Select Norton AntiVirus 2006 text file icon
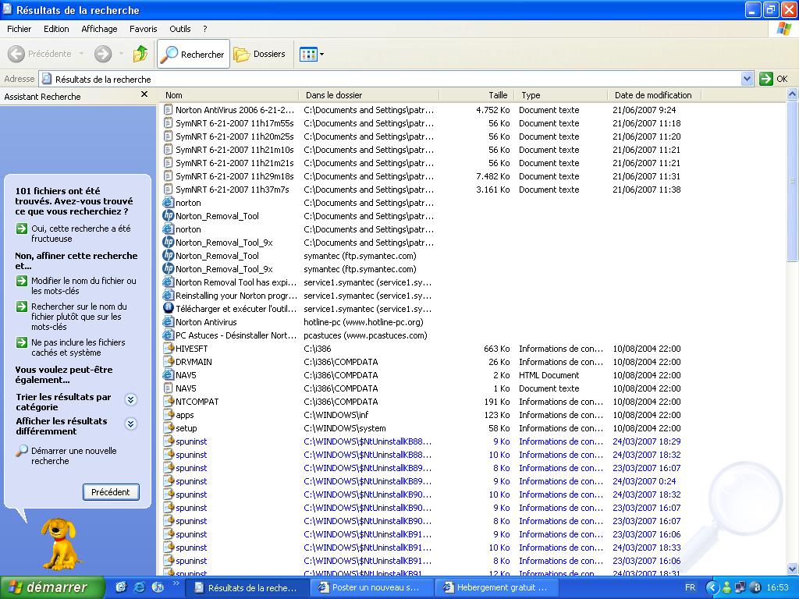Image resolution: width=799 pixels, height=599 pixels. coord(169,109)
